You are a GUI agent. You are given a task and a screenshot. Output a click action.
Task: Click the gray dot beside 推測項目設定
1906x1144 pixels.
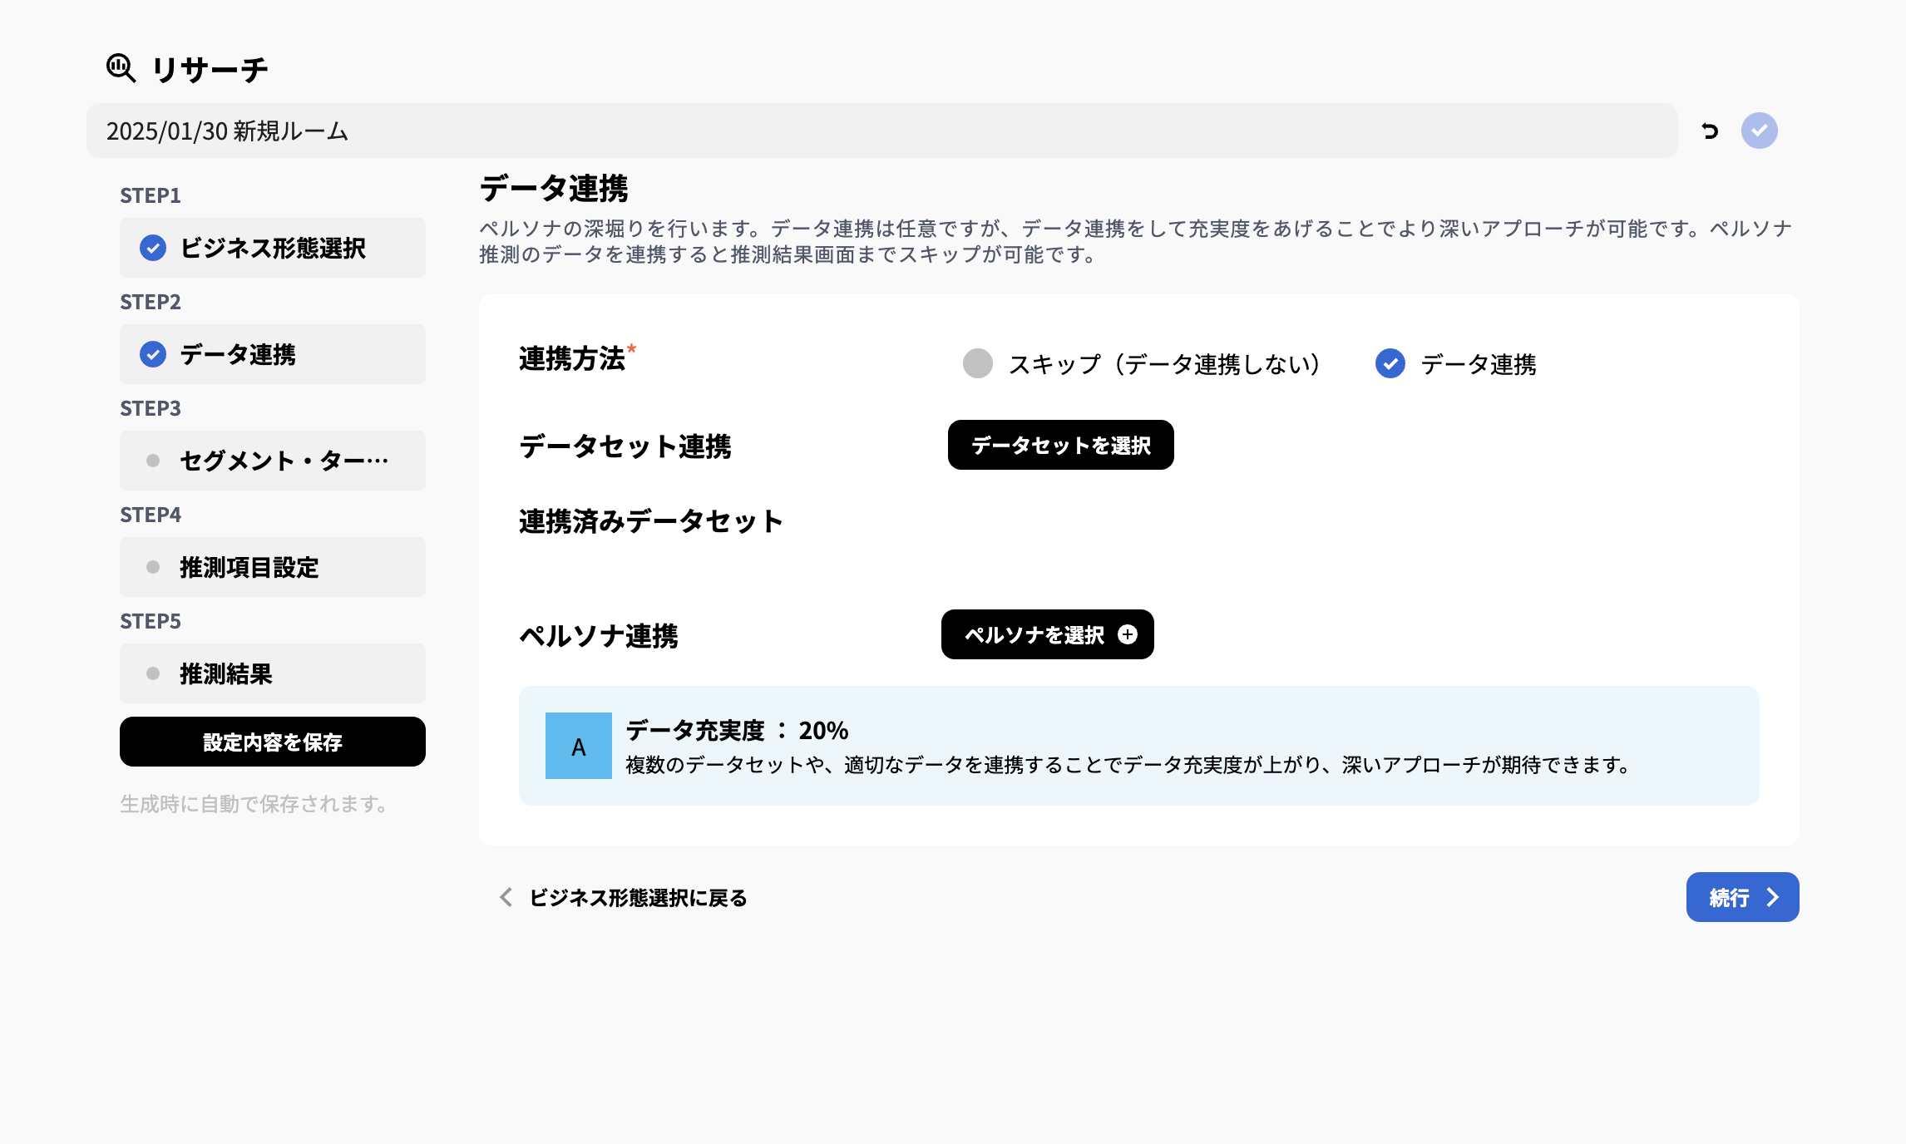tap(153, 567)
